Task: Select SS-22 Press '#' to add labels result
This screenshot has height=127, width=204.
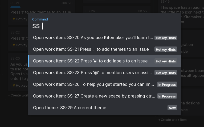Action: 105,61
